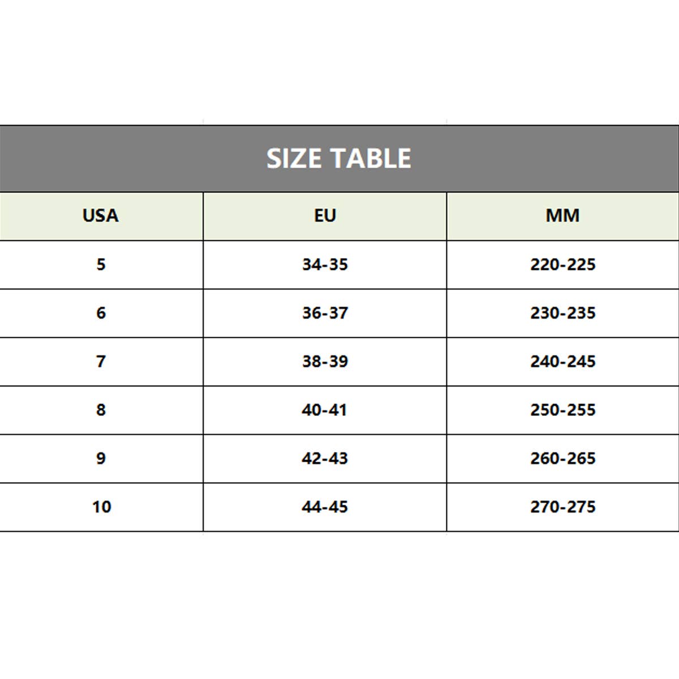Image resolution: width=679 pixels, height=679 pixels.
Task: Click the USA size 5 cell
Action: coord(101,264)
